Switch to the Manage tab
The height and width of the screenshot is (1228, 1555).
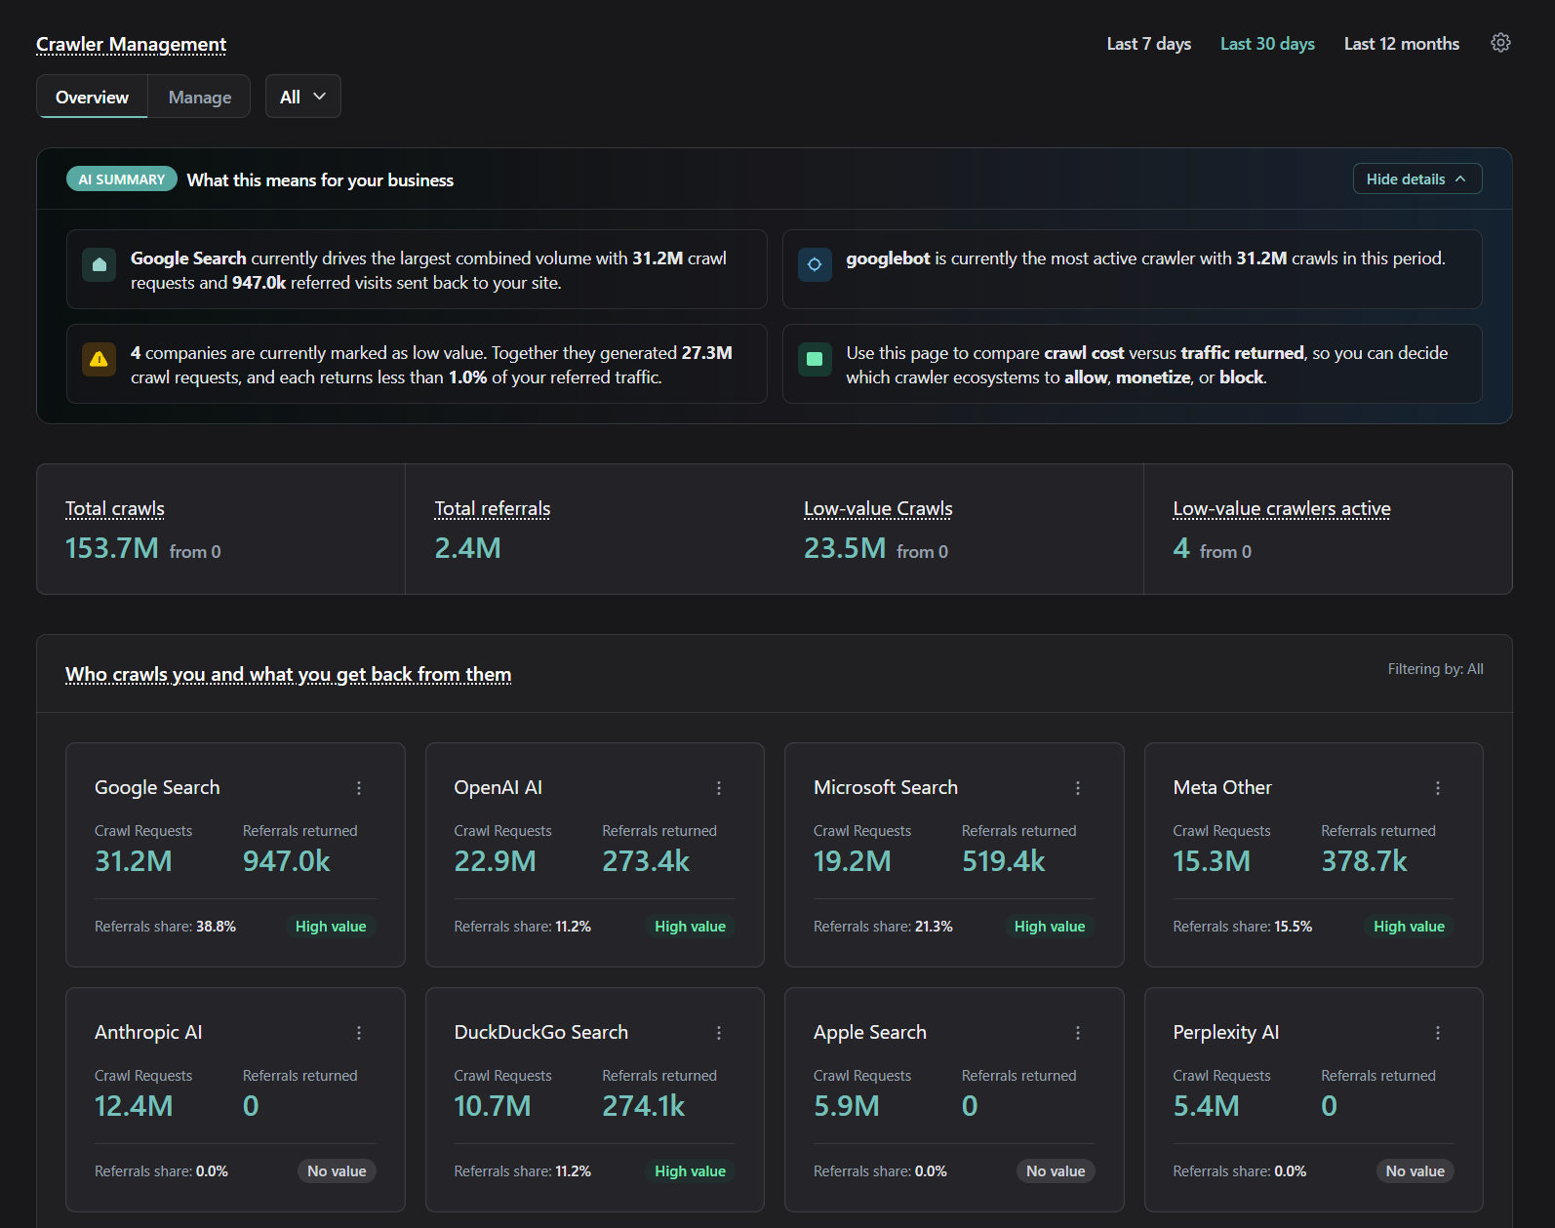pos(199,98)
